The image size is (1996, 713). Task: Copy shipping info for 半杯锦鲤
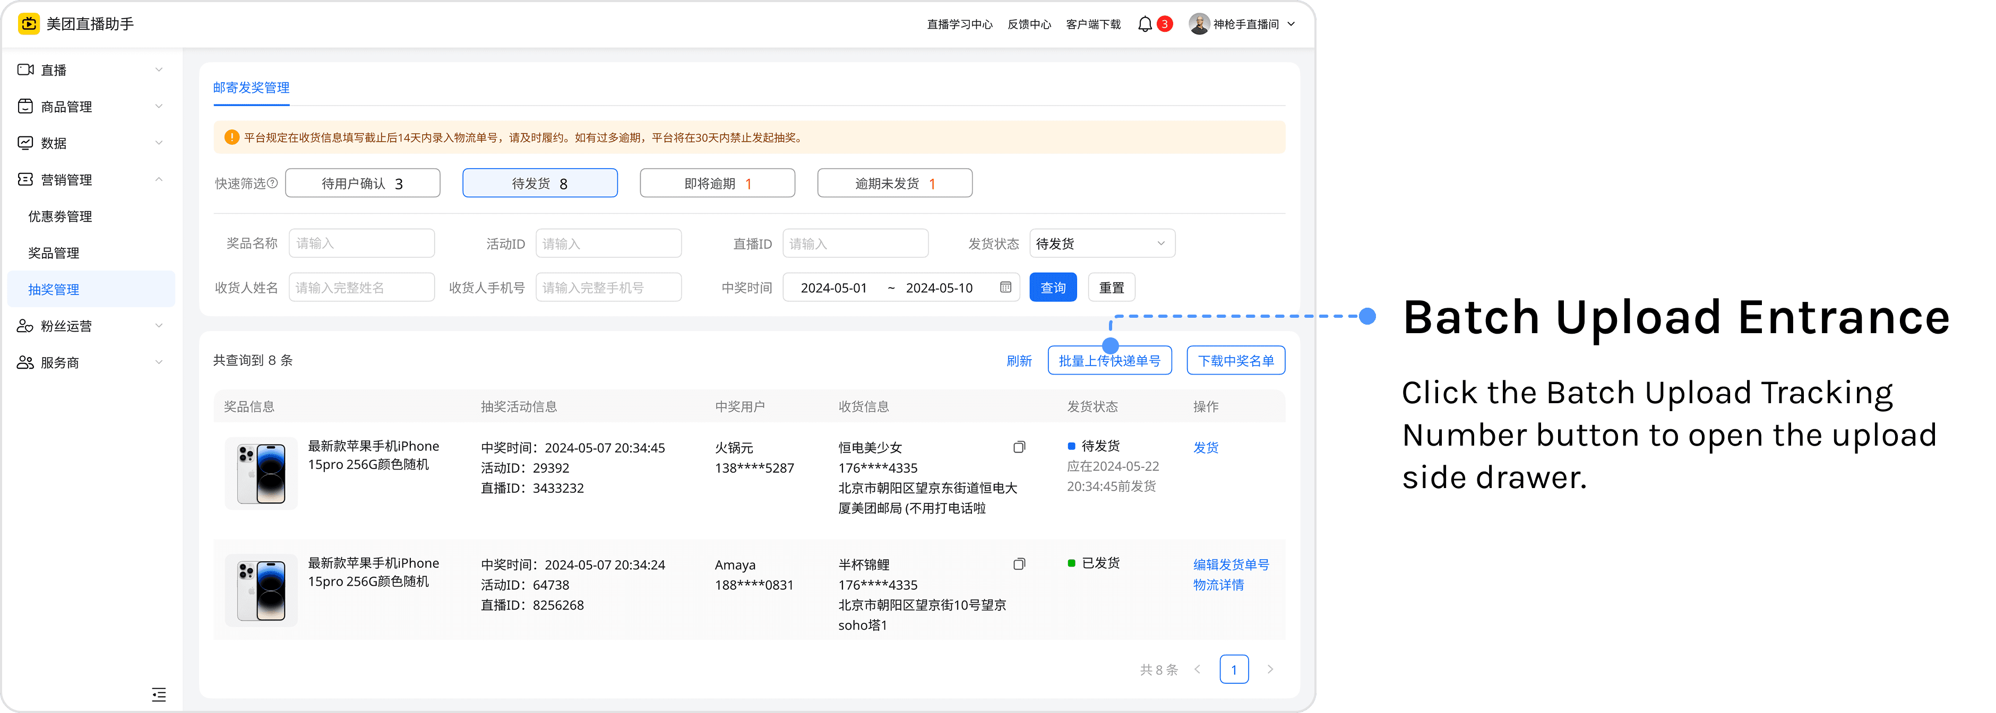[1019, 563]
